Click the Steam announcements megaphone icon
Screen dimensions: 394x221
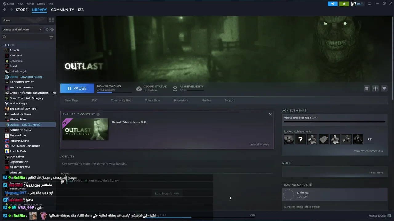(332, 4)
